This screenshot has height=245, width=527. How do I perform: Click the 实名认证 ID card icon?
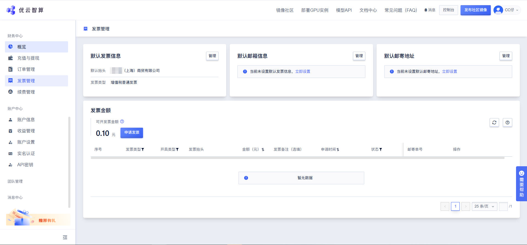click(10, 154)
